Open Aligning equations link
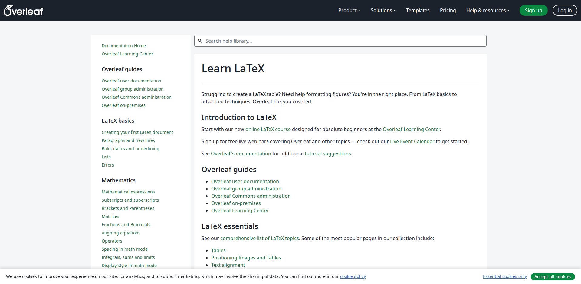Screen dimensions: 581x284 (121, 233)
